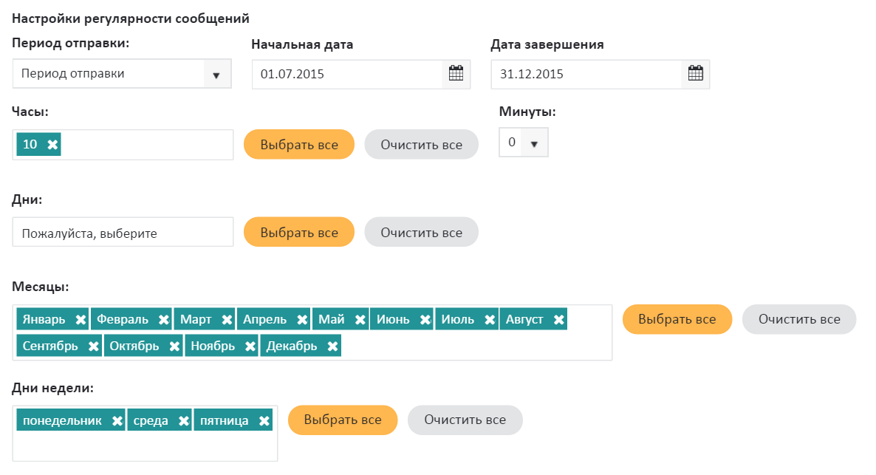Select all days with Выбрать все
Screen dimensions: 876x475
(299, 233)
